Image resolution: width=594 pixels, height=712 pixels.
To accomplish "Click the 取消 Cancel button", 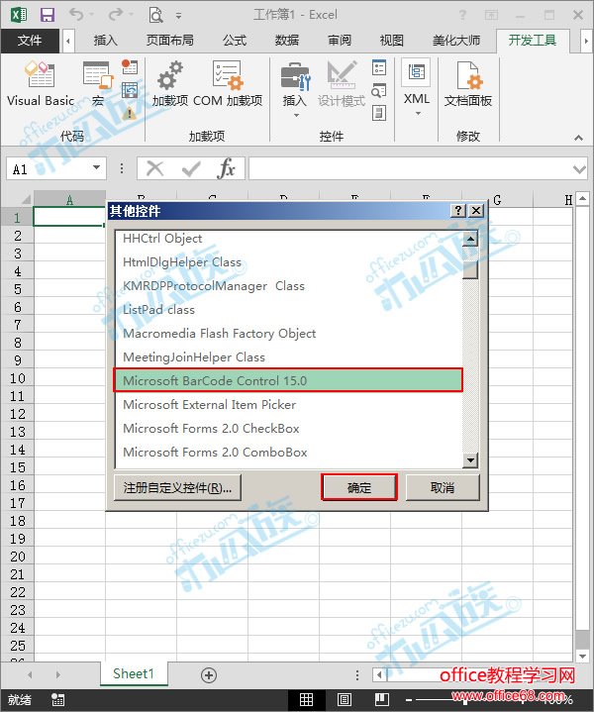I will [443, 487].
